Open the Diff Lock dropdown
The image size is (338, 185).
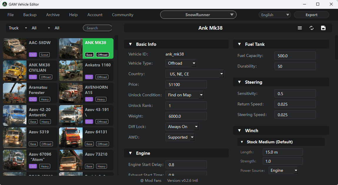[x=182, y=127]
